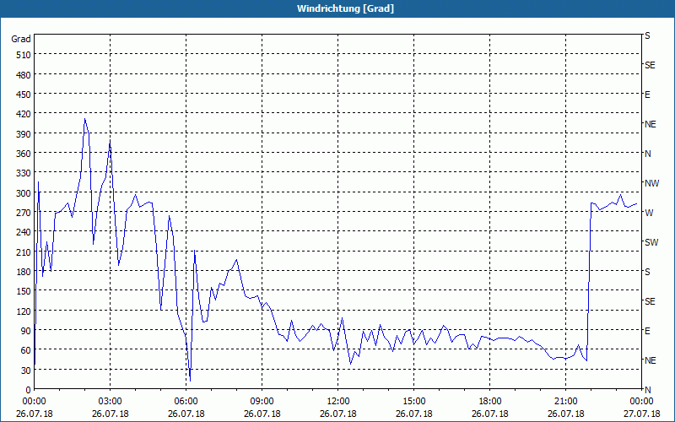Select the 150 degree axis label
Image resolution: width=675 pixels, height=422 pixels.
(x=24, y=291)
